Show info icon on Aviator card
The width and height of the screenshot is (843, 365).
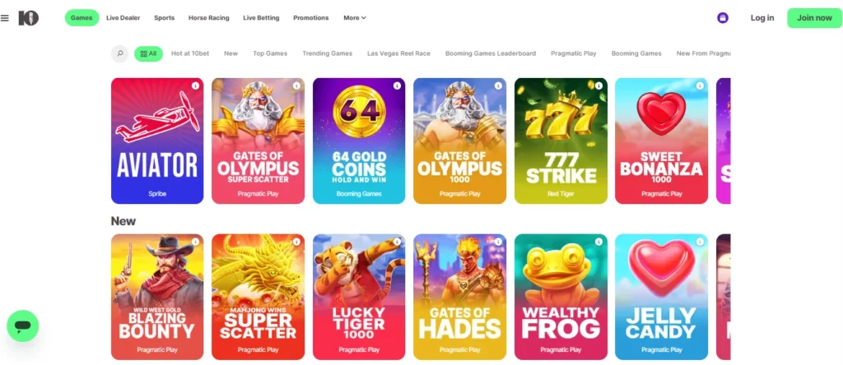(195, 85)
